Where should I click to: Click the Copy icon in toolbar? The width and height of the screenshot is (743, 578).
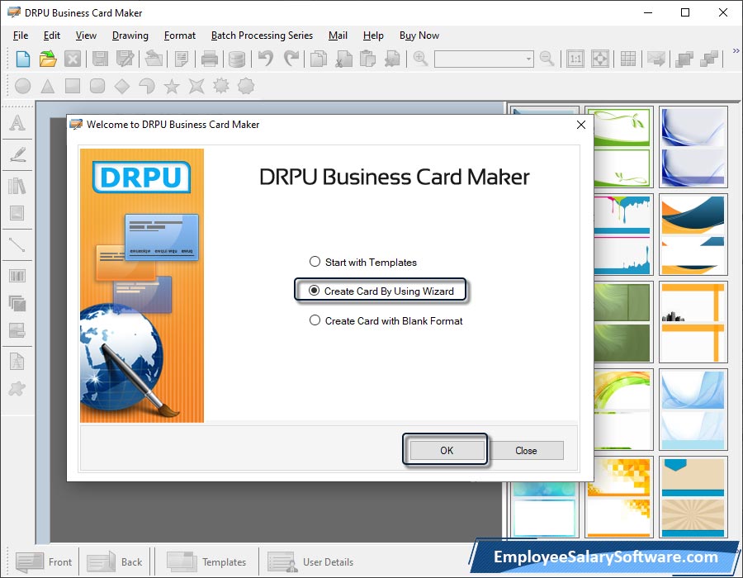(x=319, y=59)
